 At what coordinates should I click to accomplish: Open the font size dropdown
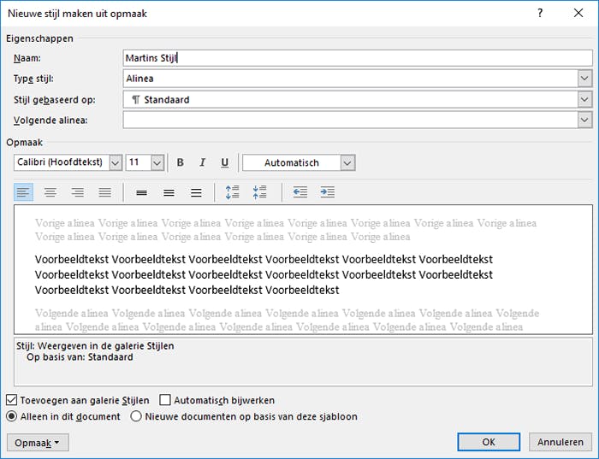coord(157,162)
